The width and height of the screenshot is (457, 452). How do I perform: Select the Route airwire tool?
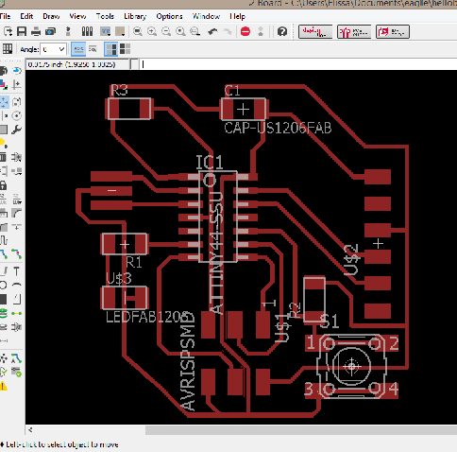click(3, 253)
